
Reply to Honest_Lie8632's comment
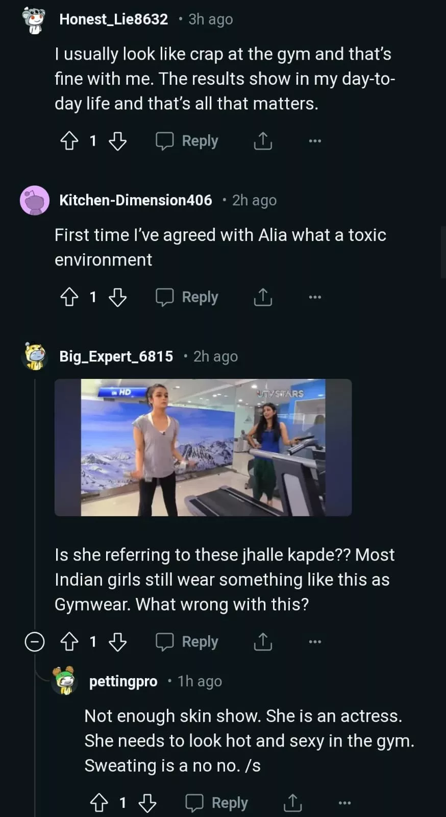(x=187, y=141)
